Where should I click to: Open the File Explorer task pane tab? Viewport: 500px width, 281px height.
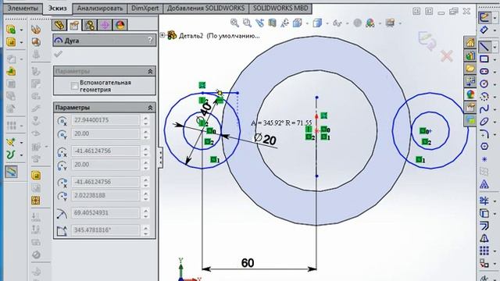pos(470,69)
